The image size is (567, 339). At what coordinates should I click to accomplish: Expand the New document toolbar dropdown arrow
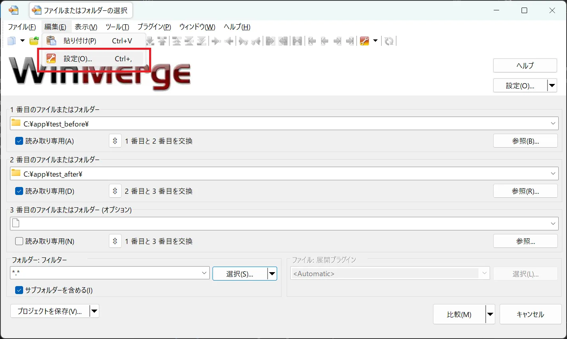click(x=22, y=41)
